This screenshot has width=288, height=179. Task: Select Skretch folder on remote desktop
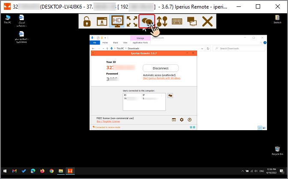point(277,19)
